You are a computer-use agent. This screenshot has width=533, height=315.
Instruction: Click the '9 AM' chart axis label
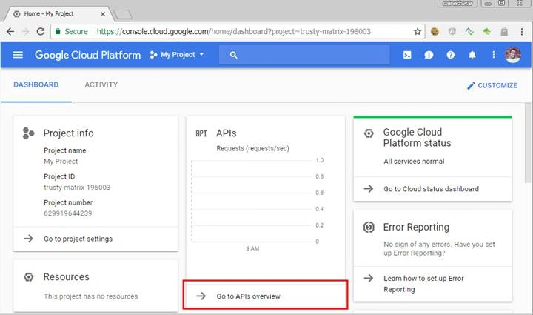pos(252,249)
